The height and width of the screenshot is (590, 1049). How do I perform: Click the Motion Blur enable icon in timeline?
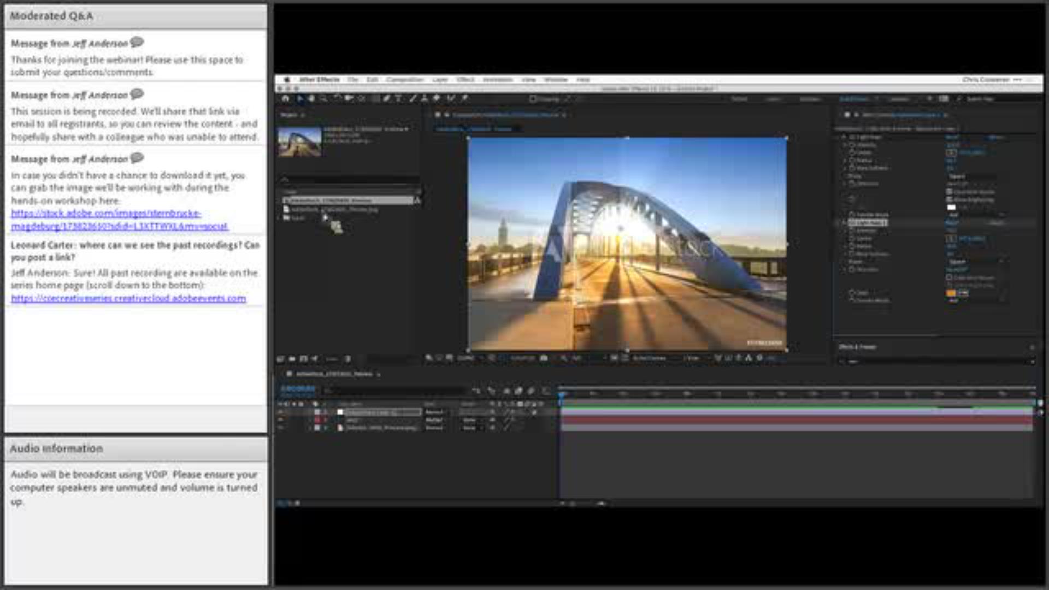tap(531, 390)
